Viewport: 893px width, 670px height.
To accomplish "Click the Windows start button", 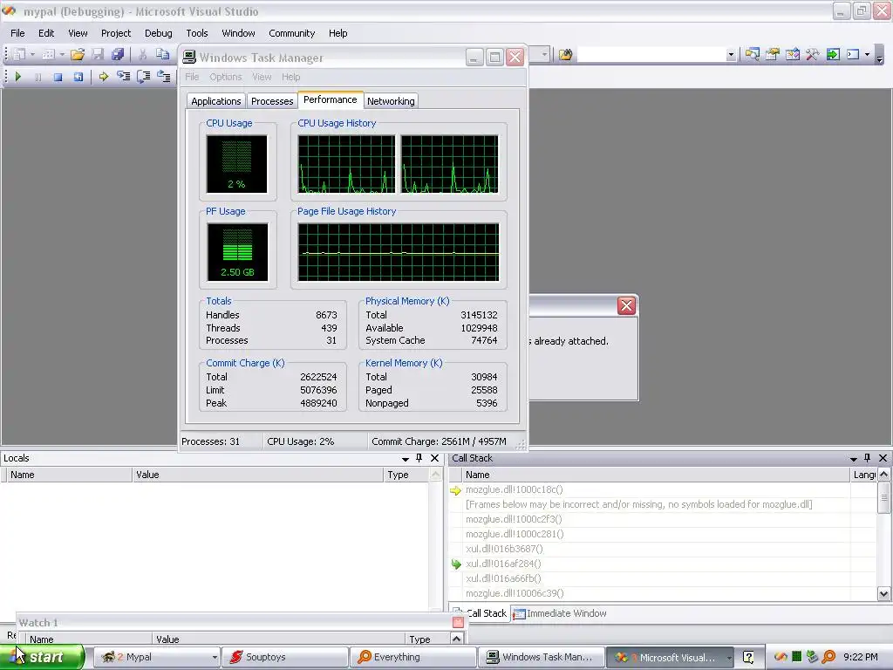I will (42, 657).
